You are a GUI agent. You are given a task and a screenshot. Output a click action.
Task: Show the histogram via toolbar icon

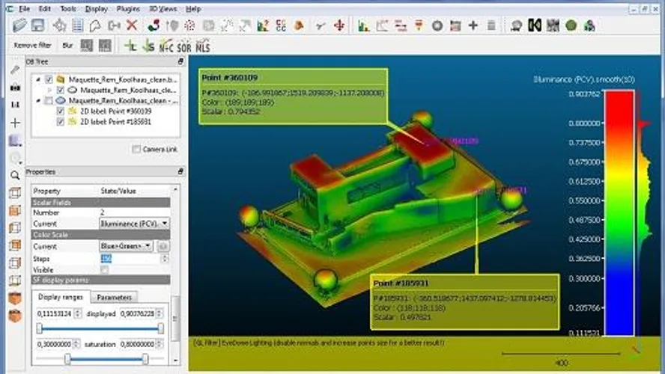(x=364, y=25)
